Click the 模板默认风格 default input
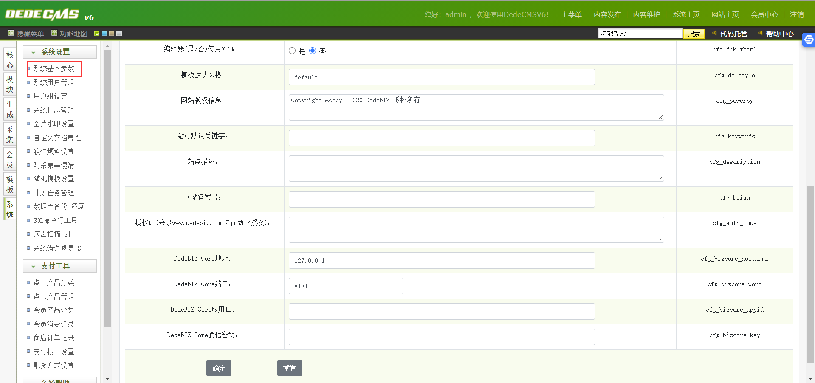The width and height of the screenshot is (815, 383). [442, 77]
